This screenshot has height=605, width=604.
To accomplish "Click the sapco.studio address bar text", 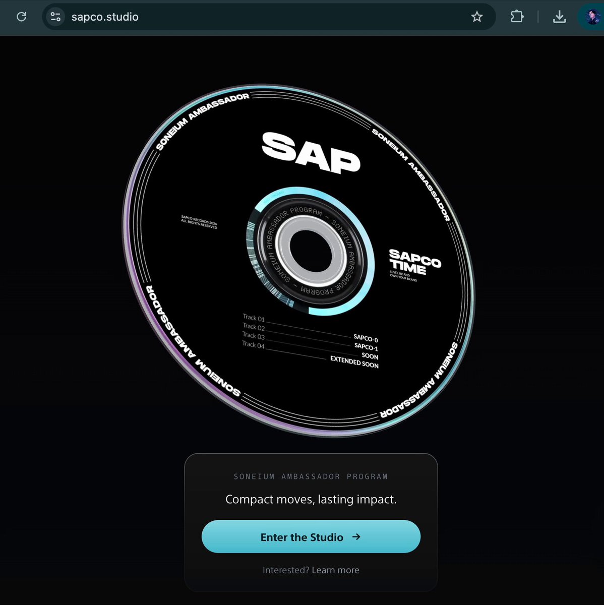I will click(x=105, y=17).
